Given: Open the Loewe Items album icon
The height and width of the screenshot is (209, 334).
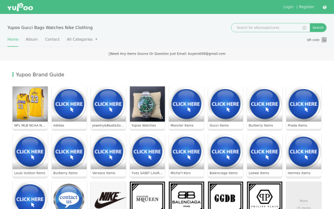Looking at the screenshot, I should point(264,152).
